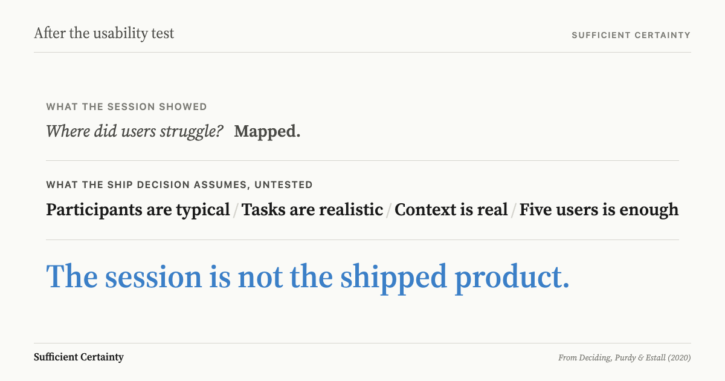725x381 pixels.
Task: Click the slash separator after "Participants are typical"
Action: [x=236, y=210]
